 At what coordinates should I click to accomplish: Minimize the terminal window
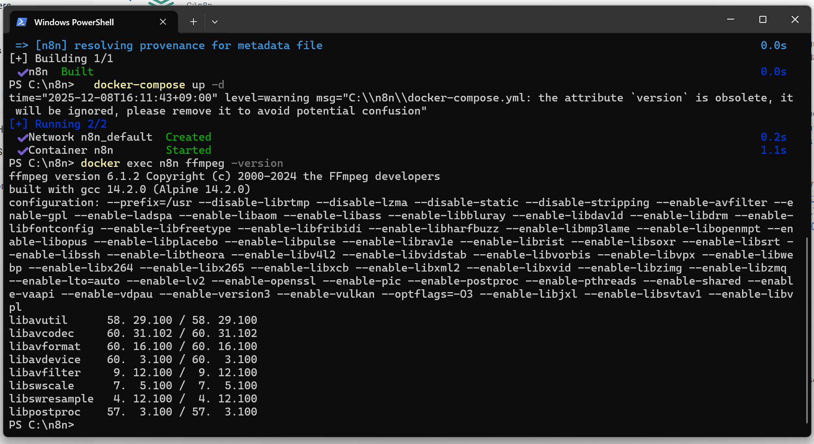pyautogui.click(x=730, y=20)
